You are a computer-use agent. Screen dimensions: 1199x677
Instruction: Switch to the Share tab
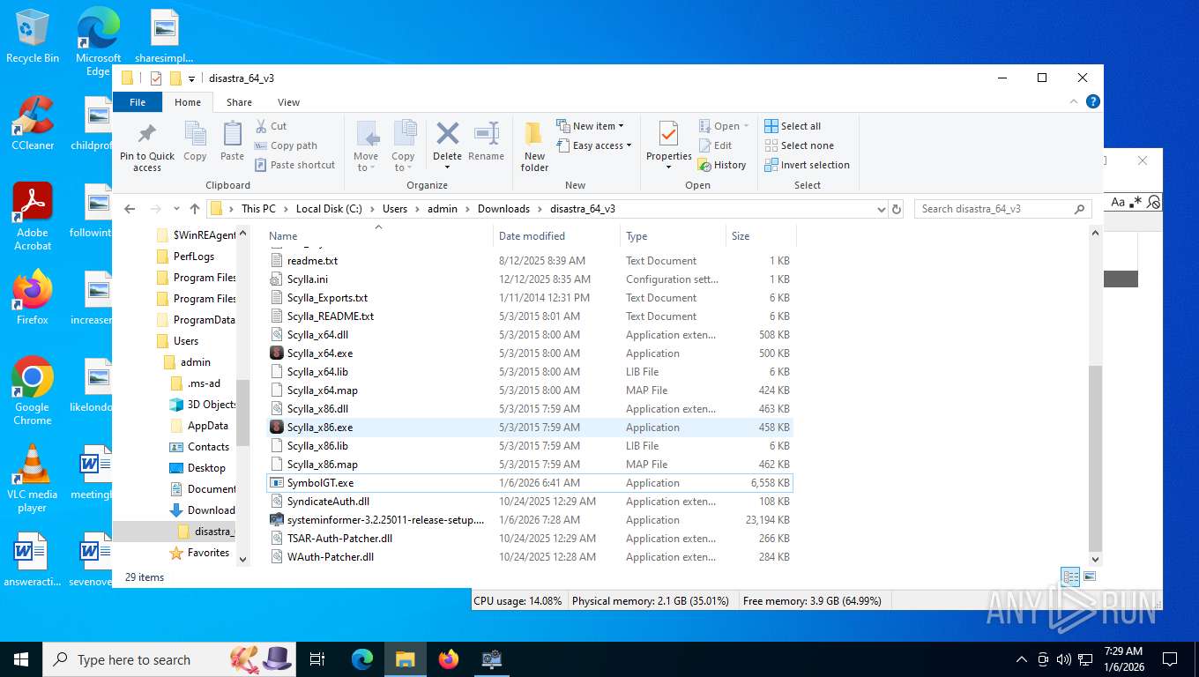(x=239, y=102)
